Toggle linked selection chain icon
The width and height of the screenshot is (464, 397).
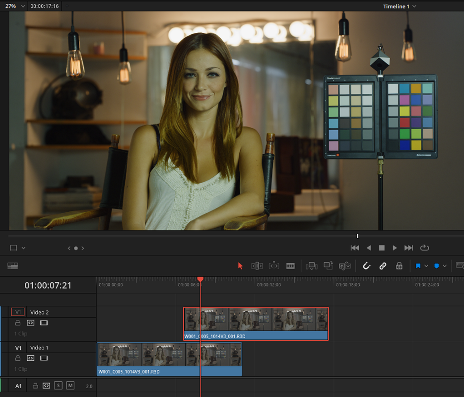383,266
